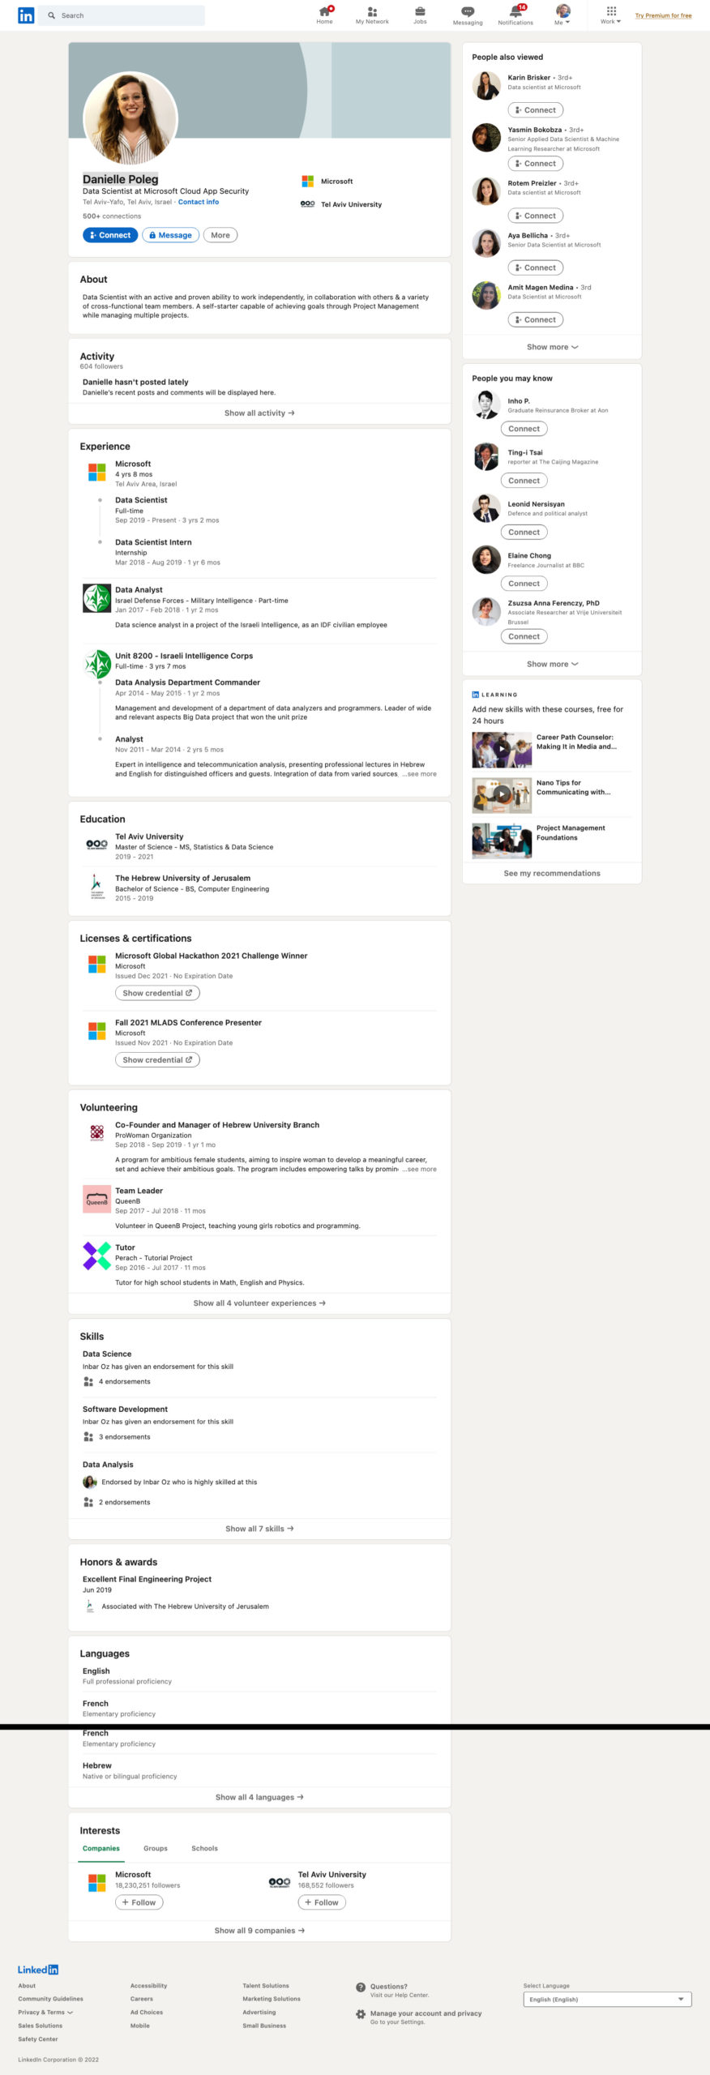The width and height of the screenshot is (710, 2075).
Task: Expand Show more under People also viewed
Action: [x=552, y=347]
